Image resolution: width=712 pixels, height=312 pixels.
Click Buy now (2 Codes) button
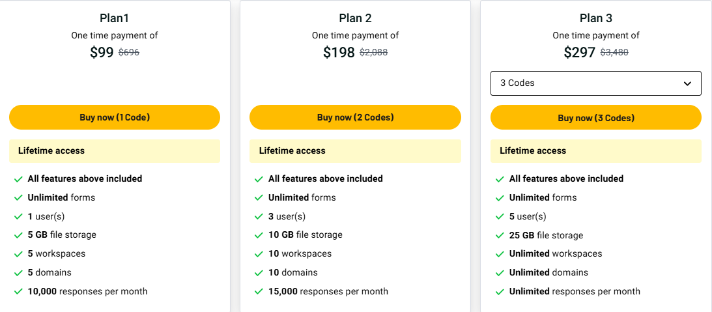[355, 117]
